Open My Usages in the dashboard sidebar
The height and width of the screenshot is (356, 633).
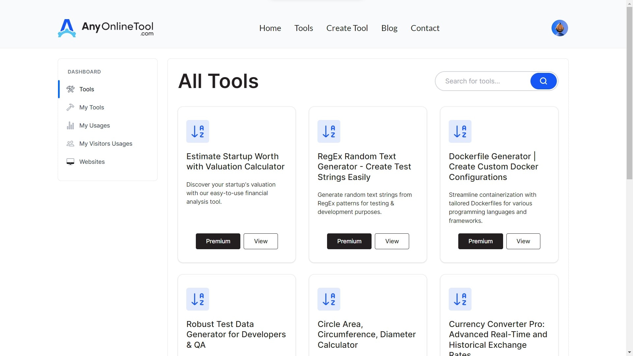click(94, 126)
